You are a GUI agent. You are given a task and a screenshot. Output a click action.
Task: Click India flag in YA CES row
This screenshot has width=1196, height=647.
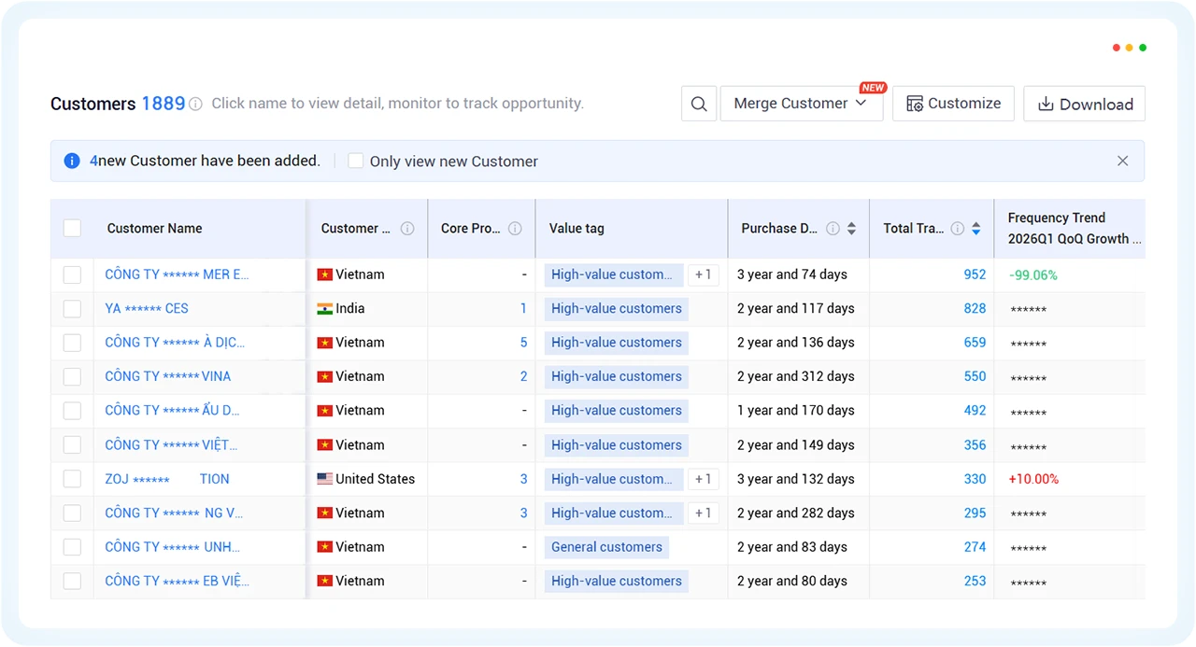point(325,308)
